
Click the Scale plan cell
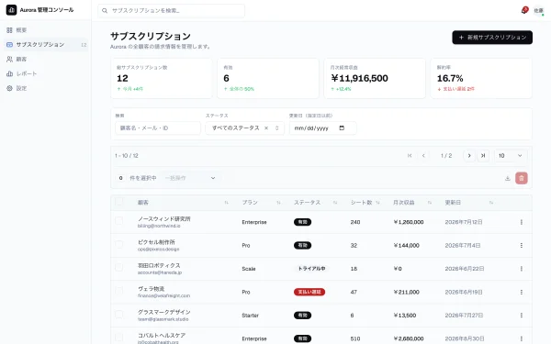tap(249, 269)
